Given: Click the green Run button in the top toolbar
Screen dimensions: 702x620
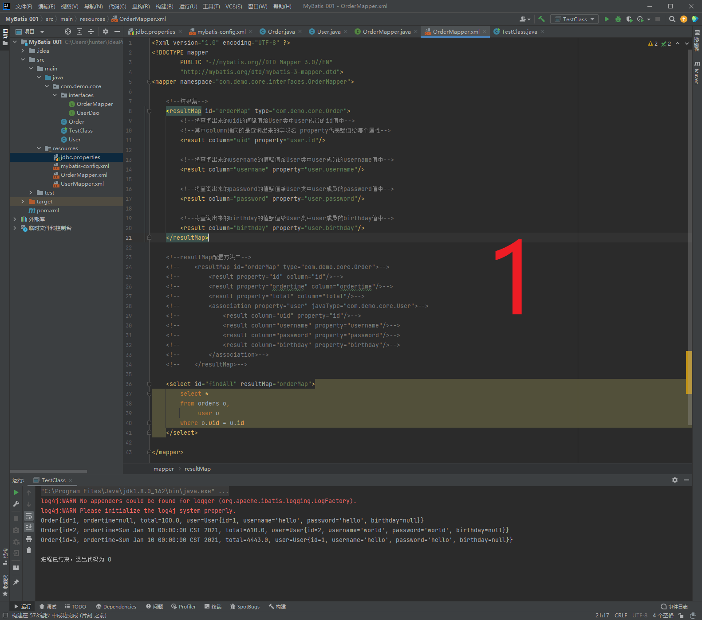Looking at the screenshot, I should click(x=607, y=19).
